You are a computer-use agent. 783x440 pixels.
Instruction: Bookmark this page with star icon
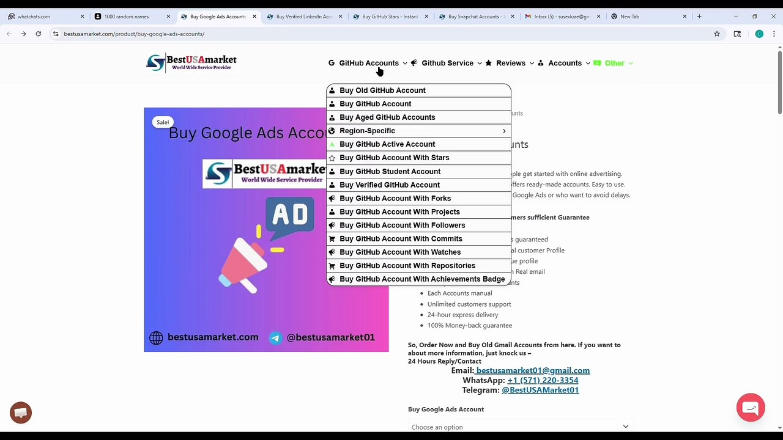717,34
